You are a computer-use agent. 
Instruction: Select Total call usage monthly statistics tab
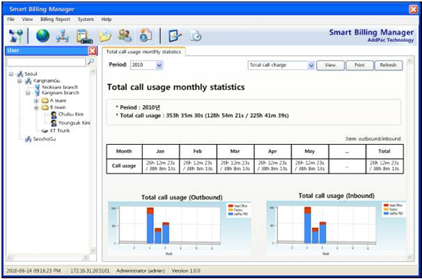click(143, 52)
